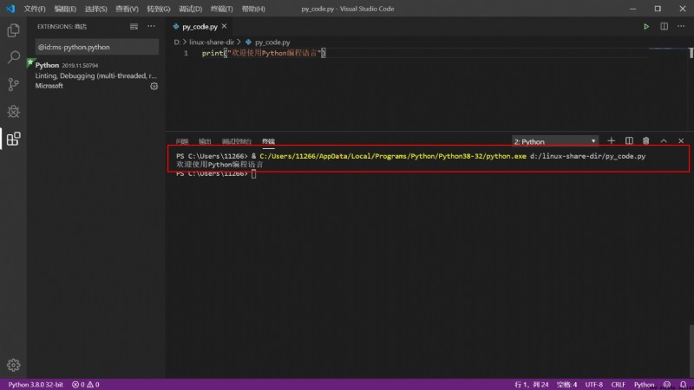Open the 调试(D) menu
694x390 pixels.
190,9
